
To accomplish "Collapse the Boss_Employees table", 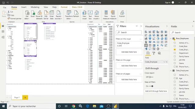I will (171, 38).
